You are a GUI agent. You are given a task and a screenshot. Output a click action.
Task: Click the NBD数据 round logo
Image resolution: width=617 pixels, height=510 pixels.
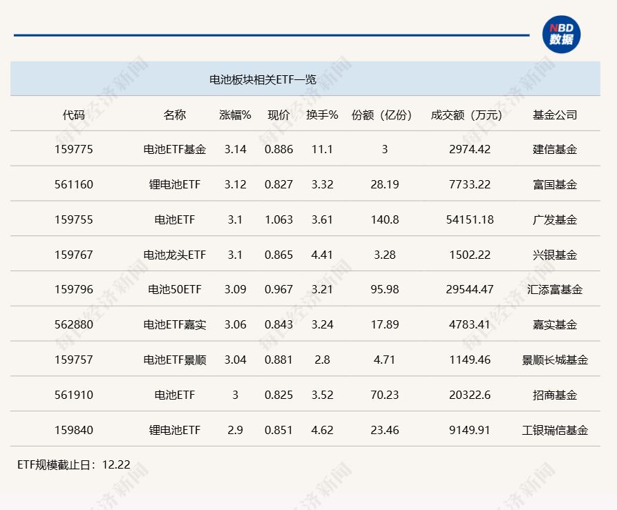pos(560,35)
